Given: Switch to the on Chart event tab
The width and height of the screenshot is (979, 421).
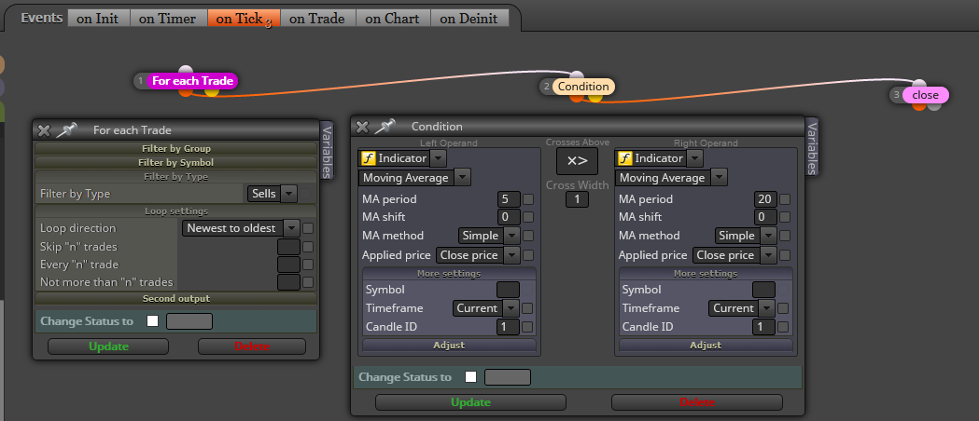Looking at the screenshot, I should pyautogui.click(x=393, y=19).
